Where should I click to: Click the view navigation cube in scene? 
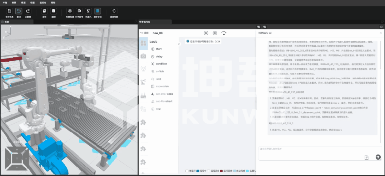[17, 159]
